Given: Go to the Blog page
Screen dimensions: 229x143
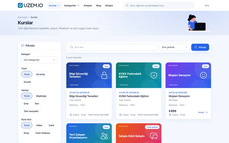Looking at the screenshot, I should click(x=99, y=5).
